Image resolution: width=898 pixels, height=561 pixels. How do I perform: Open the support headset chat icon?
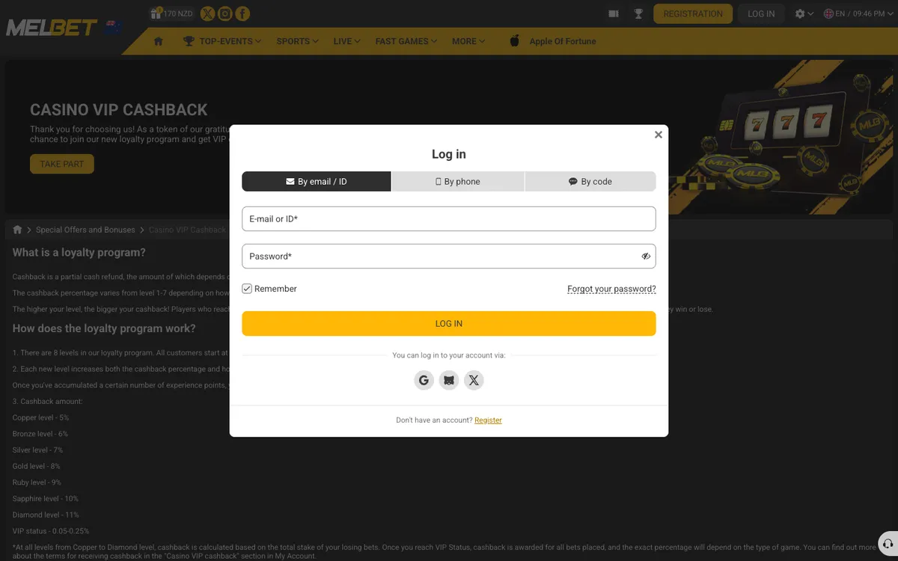887,544
